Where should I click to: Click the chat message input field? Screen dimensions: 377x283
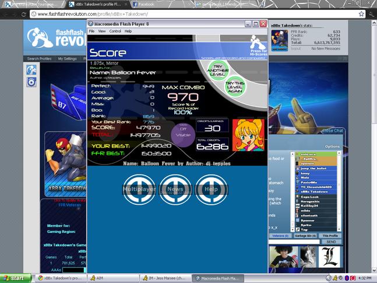click(x=294, y=242)
